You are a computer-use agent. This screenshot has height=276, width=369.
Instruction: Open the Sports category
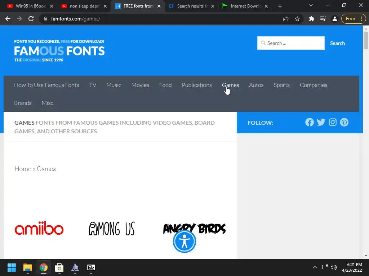coord(281,85)
